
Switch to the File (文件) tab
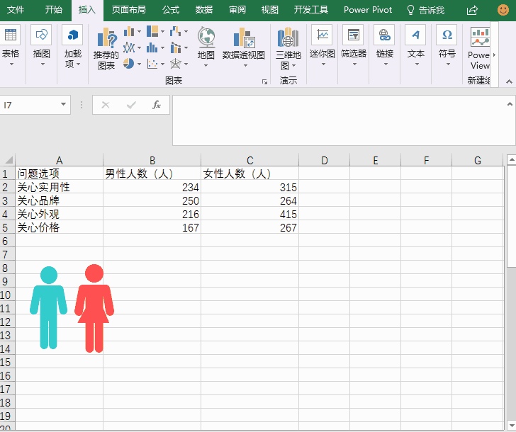click(x=16, y=10)
